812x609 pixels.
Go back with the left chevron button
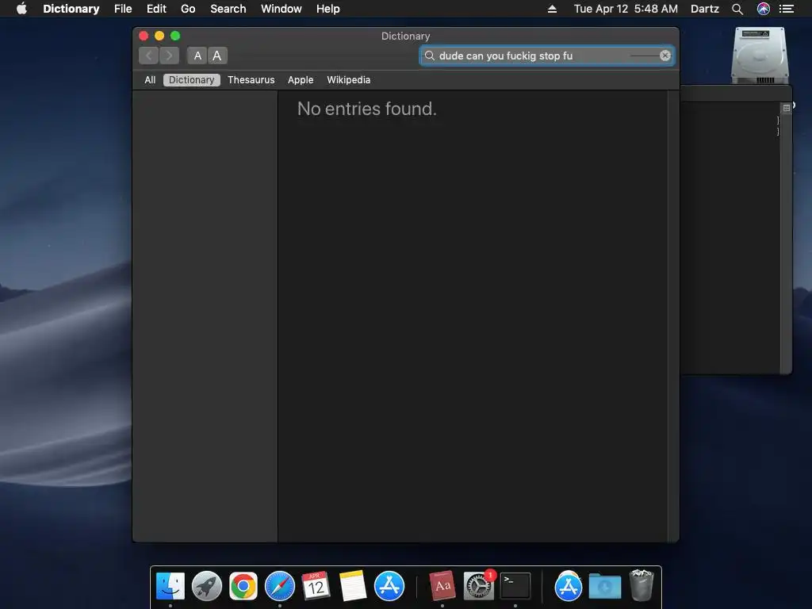148,56
